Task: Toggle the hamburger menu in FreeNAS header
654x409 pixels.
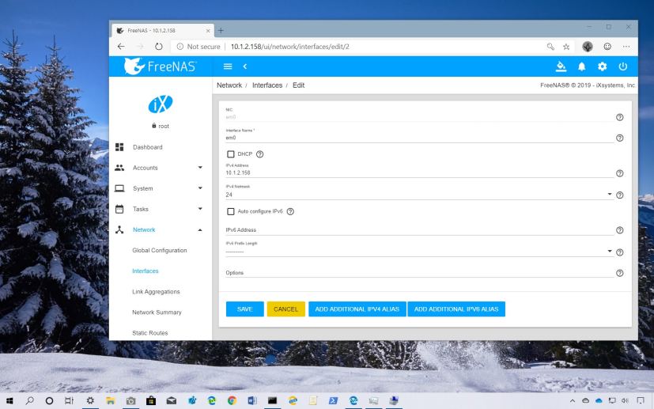Action: (228, 66)
